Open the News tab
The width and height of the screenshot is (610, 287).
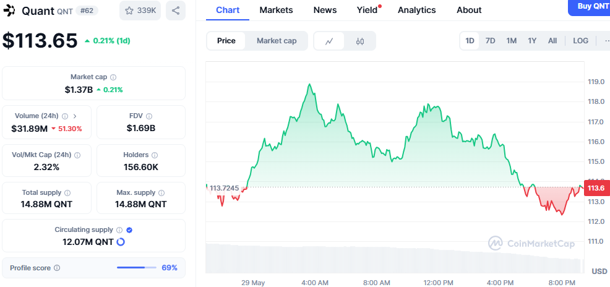pos(325,10)
